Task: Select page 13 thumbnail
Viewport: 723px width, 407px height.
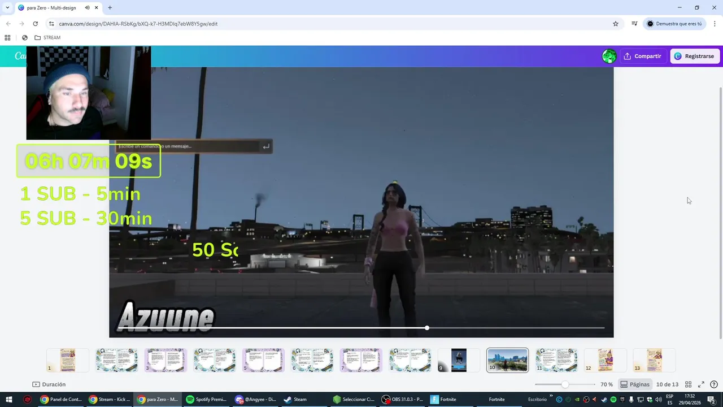Action: (x=654, y=360)
